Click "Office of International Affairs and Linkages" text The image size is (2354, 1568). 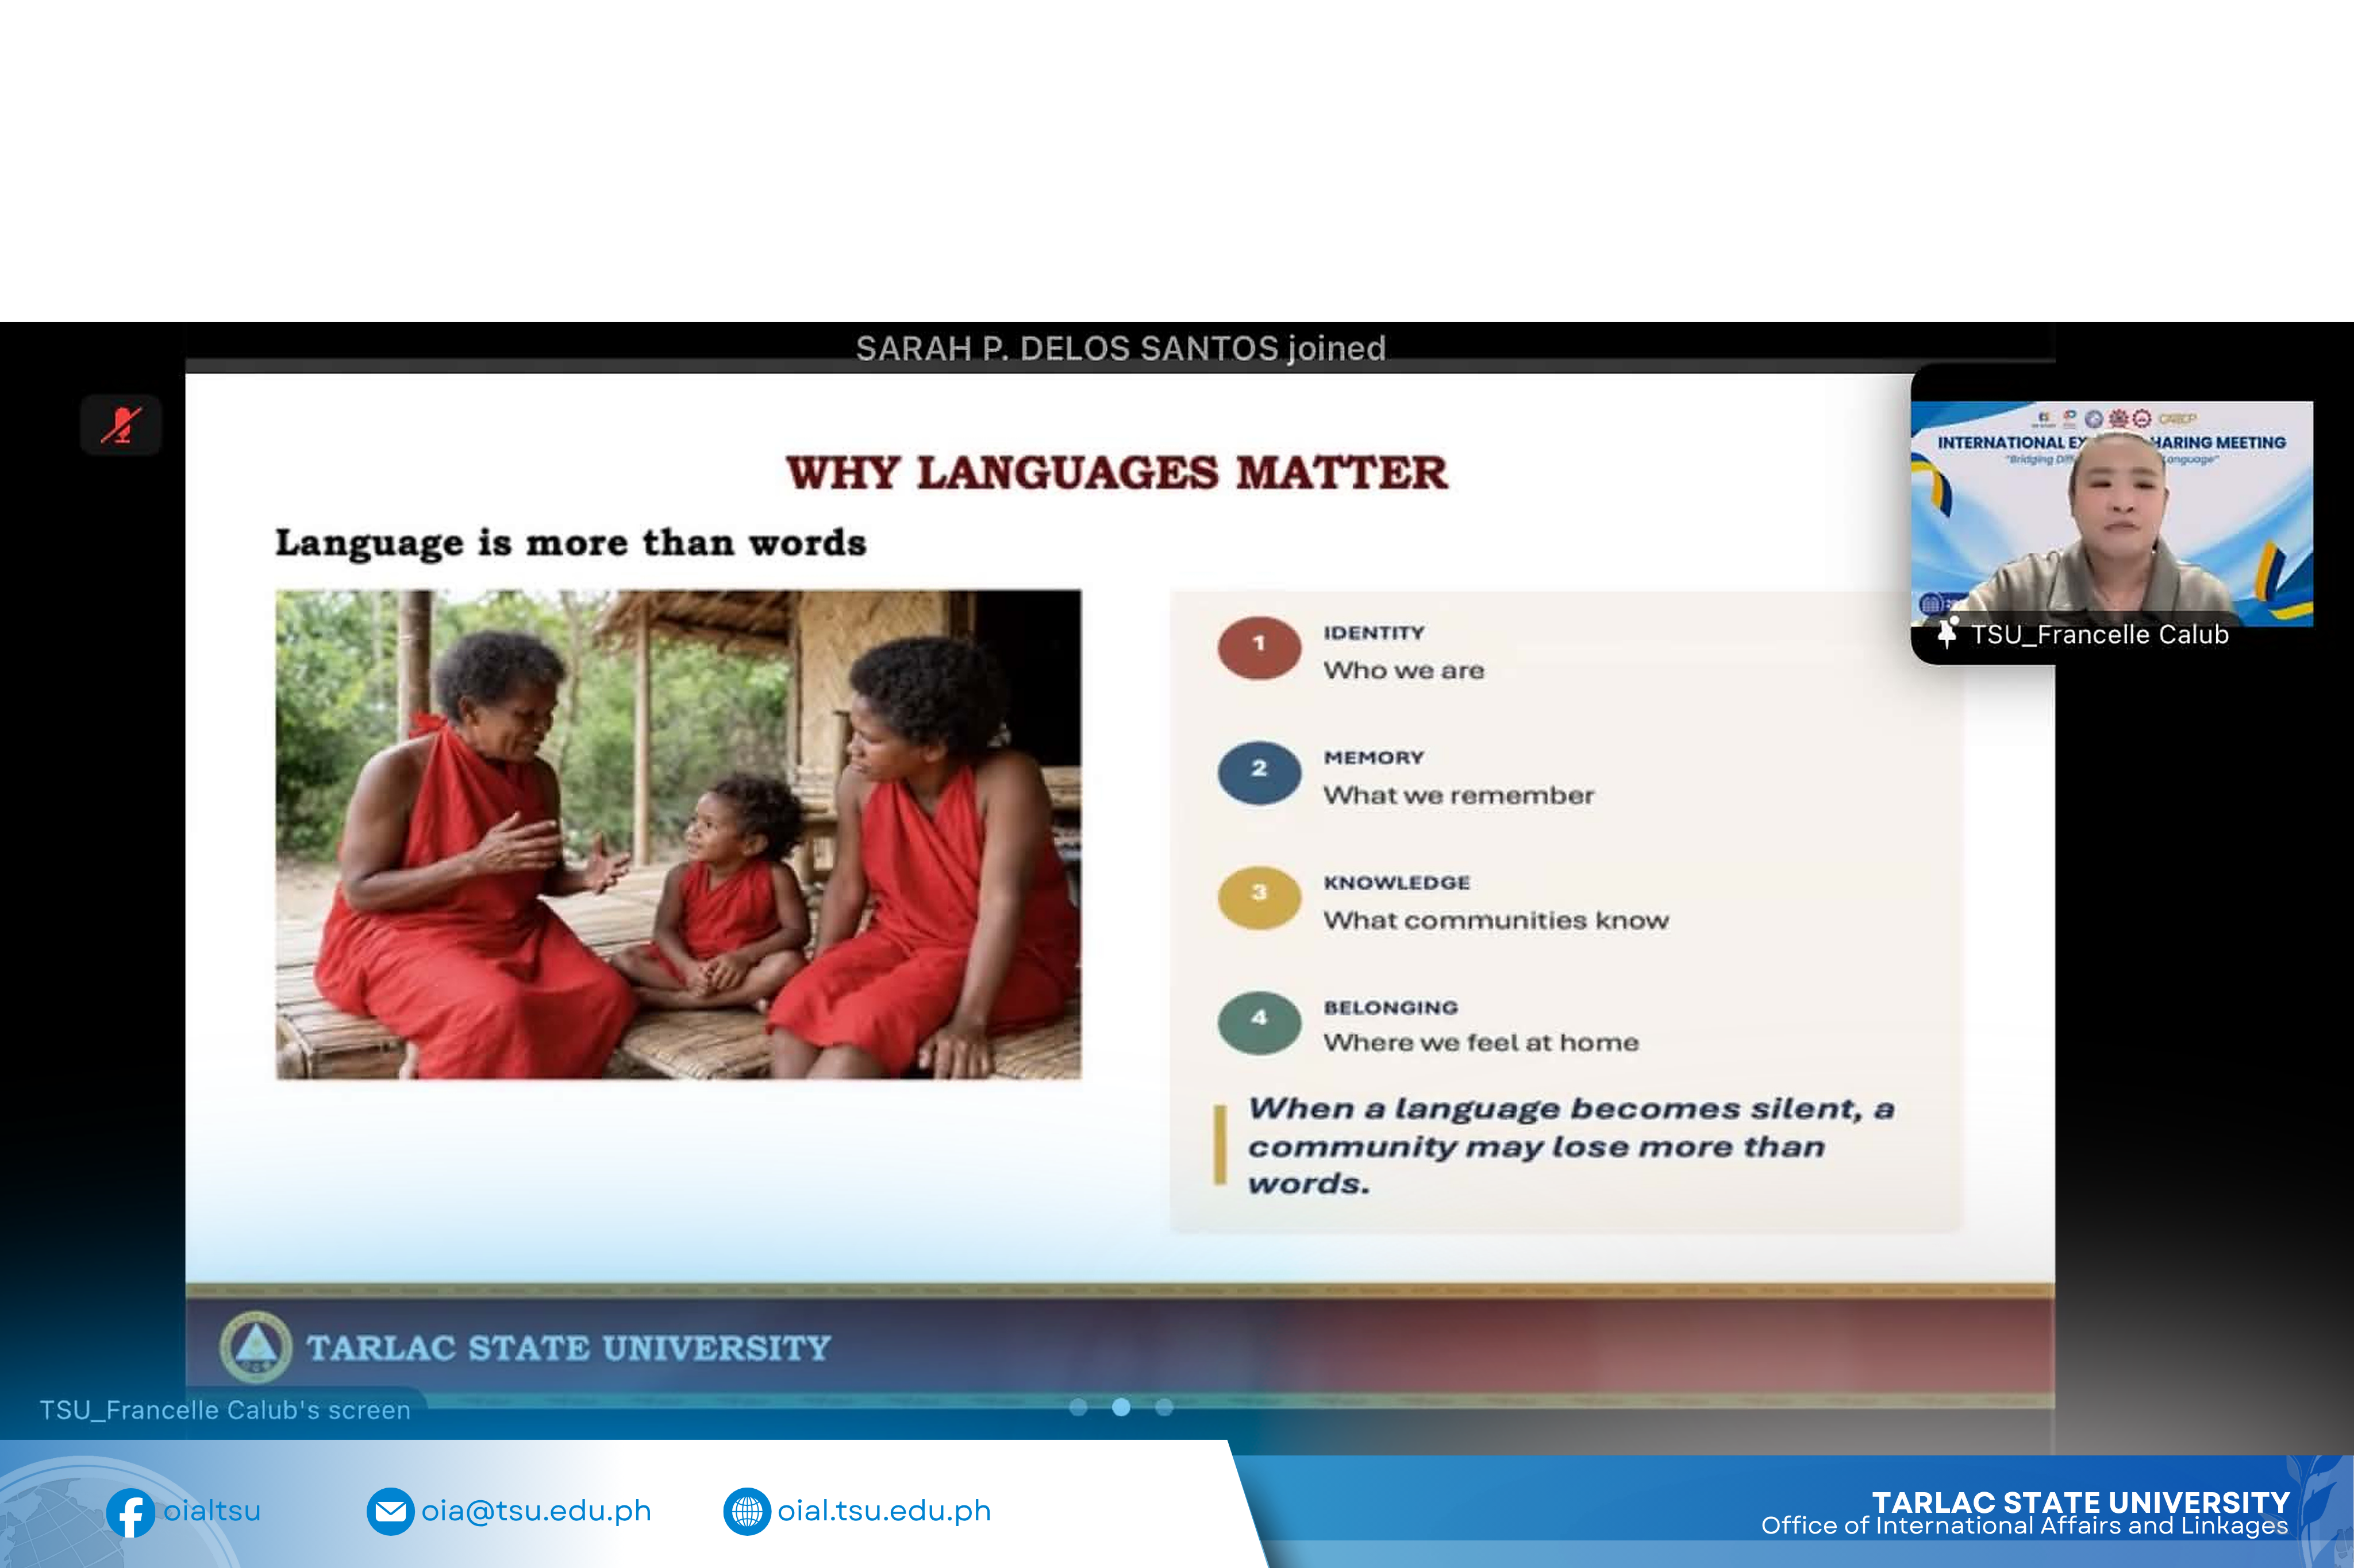click(x=2025, y=1526)
